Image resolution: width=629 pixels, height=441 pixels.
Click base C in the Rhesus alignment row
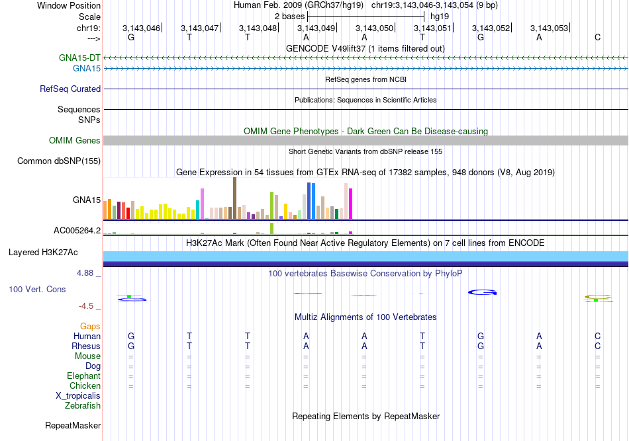(x=597, y=346)
